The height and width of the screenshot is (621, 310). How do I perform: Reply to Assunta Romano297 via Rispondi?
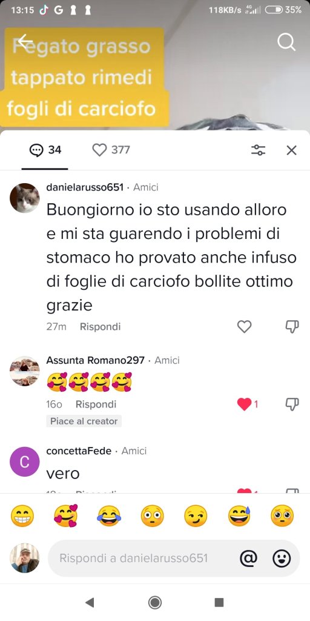click(x=96, y=404)
